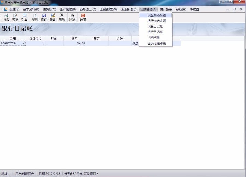Image resolution: width=246 pixels, height=177 pixels.
Task: Click 帐套:ERP系统 in the status bar
Action: coord(73,173)
